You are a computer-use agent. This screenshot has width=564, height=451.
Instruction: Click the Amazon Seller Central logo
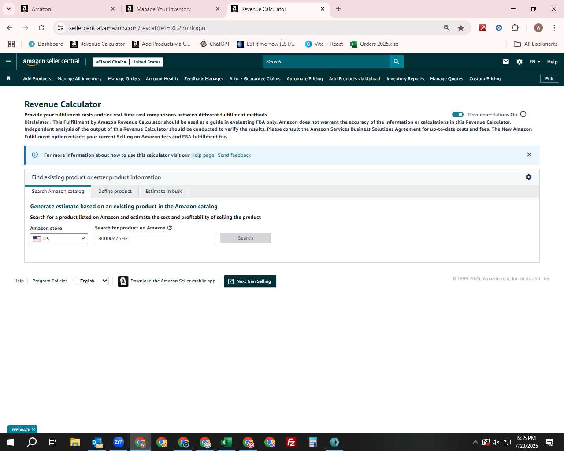coord(51,62)
